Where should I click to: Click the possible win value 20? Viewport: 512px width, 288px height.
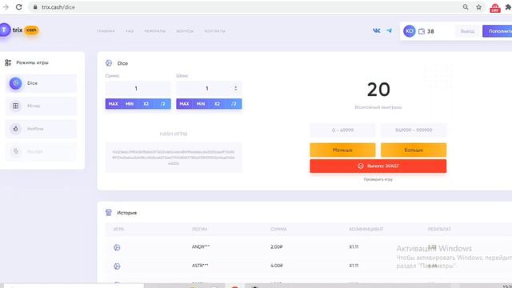378,90
